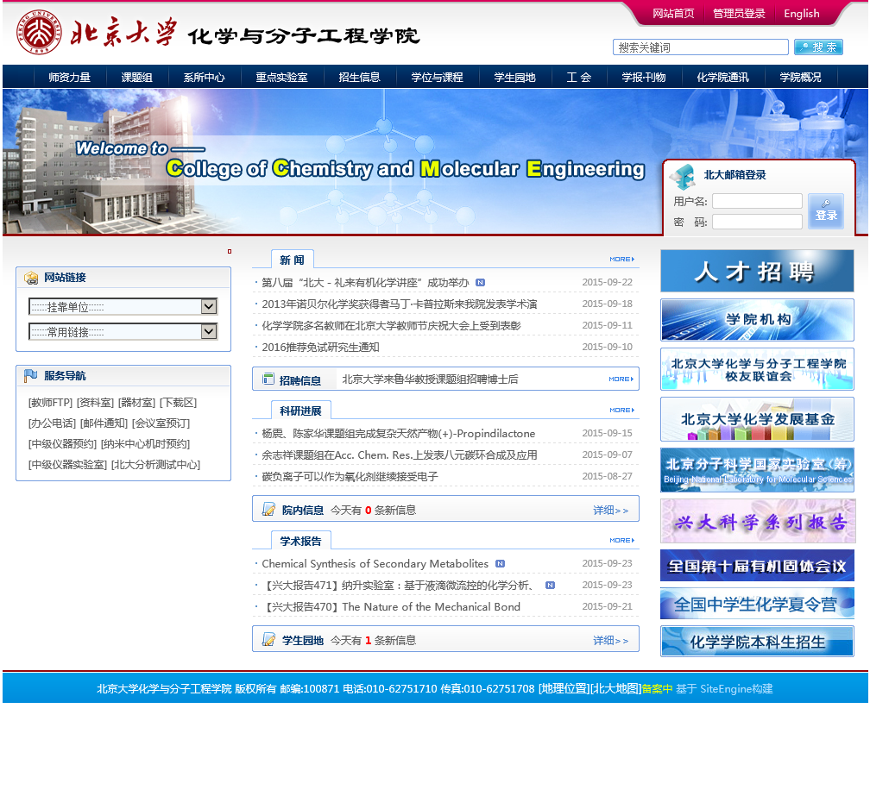Image resolution: width=870 pixels, height=790 pixels.
Task: Open 北大地图 footer link
Action: click(615, 688)
